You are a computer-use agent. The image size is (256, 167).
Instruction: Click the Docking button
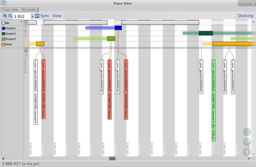click(x=245, y=16)
